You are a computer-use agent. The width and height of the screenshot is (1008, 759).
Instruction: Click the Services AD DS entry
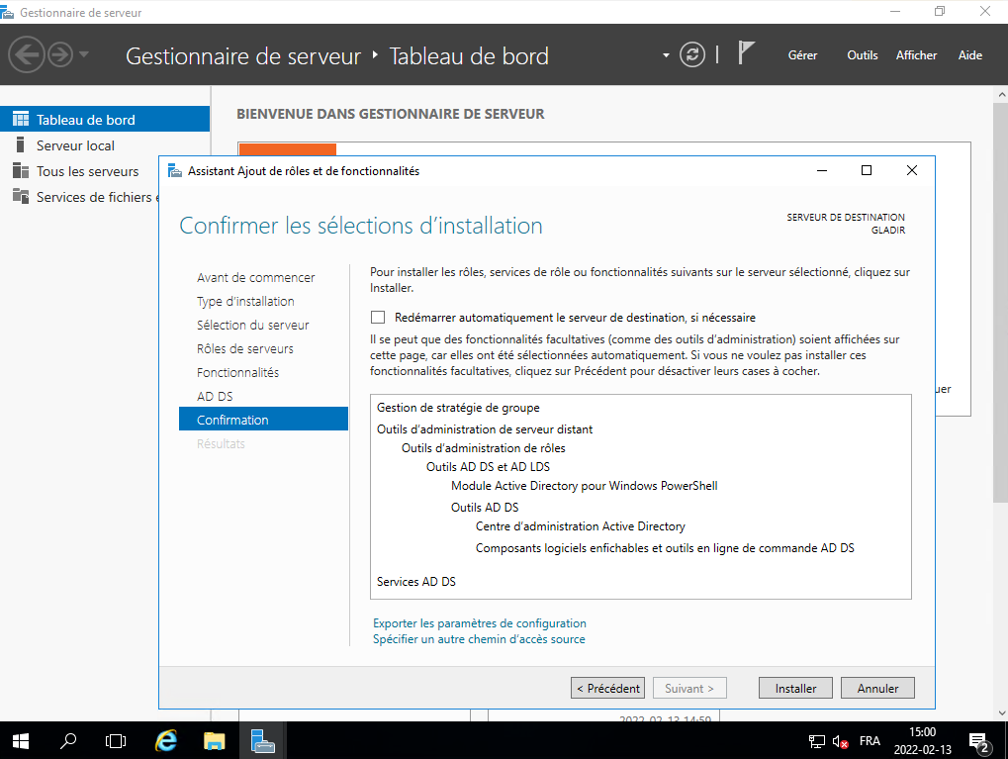[415, 582]
